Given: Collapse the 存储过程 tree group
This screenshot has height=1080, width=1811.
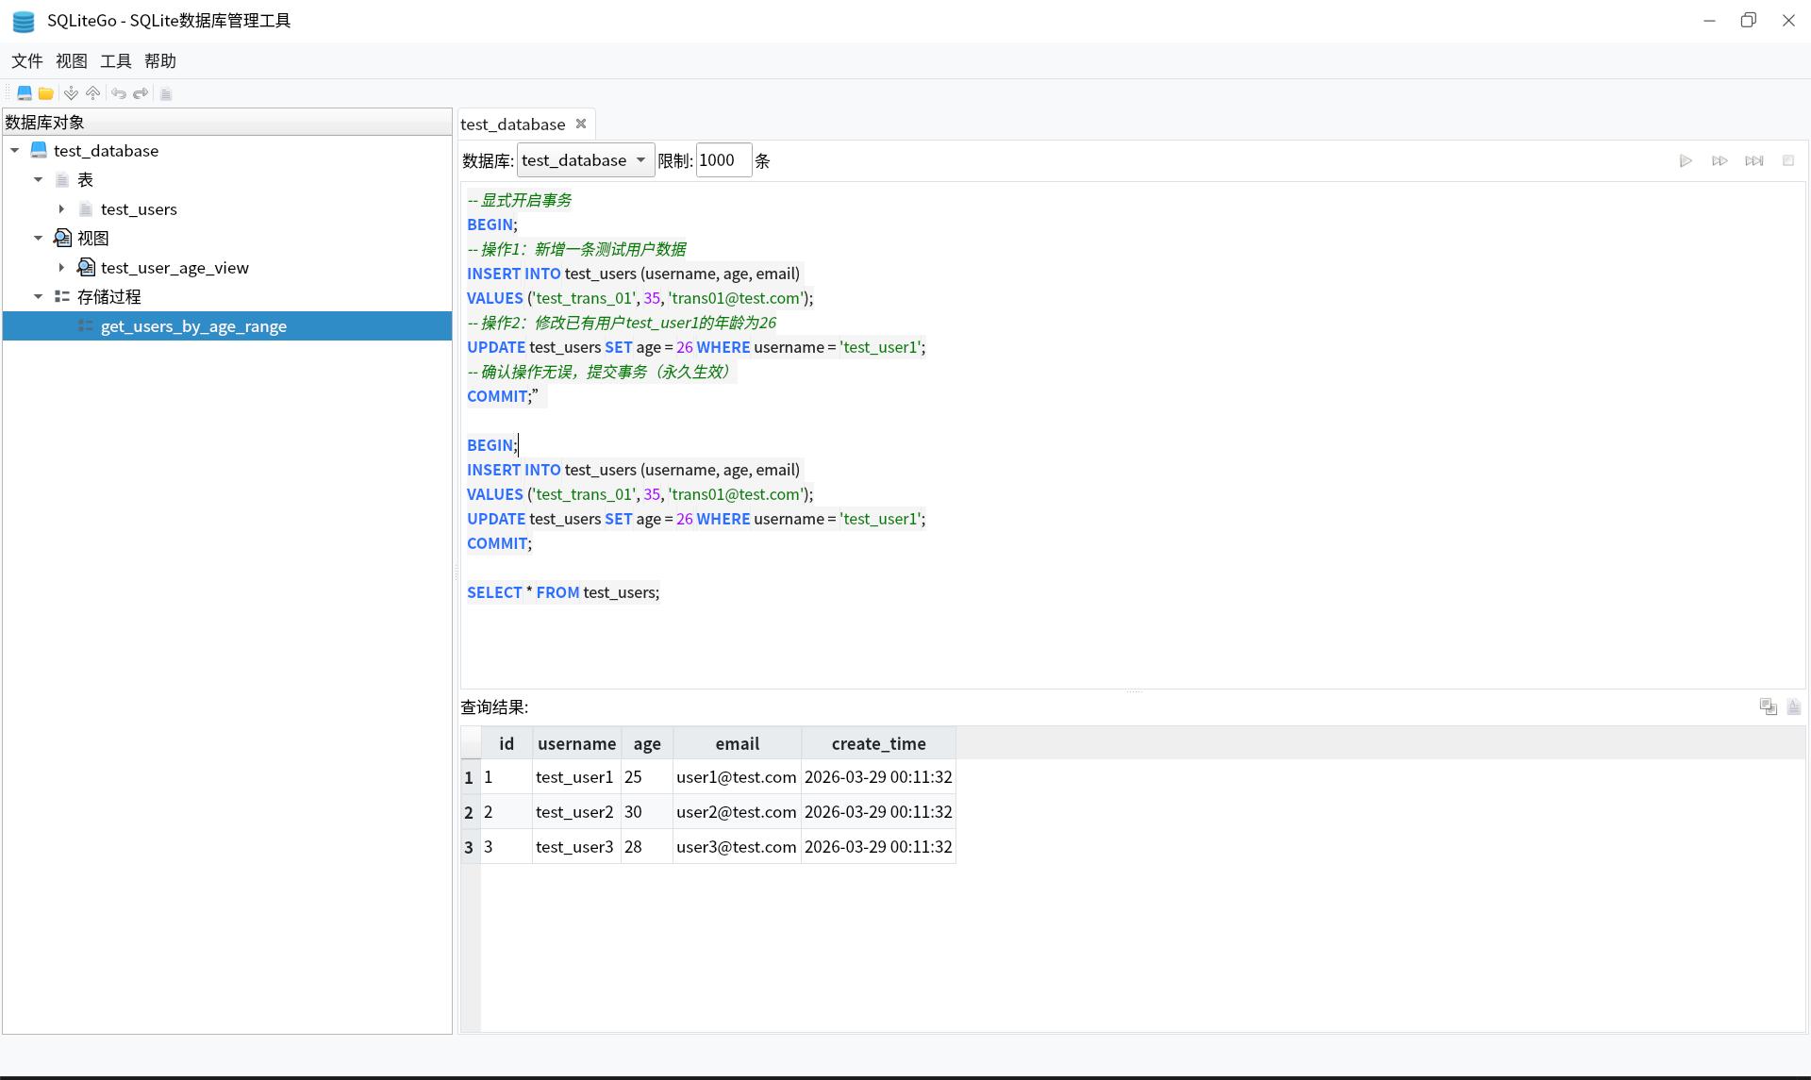Looking at the screenshot, I should pyautogui.click(x=38, y=297).
